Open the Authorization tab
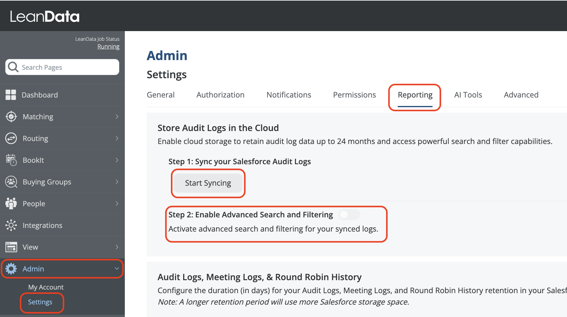Image resolution: width=567 pixels, height=317 pixels. point(220,95)
